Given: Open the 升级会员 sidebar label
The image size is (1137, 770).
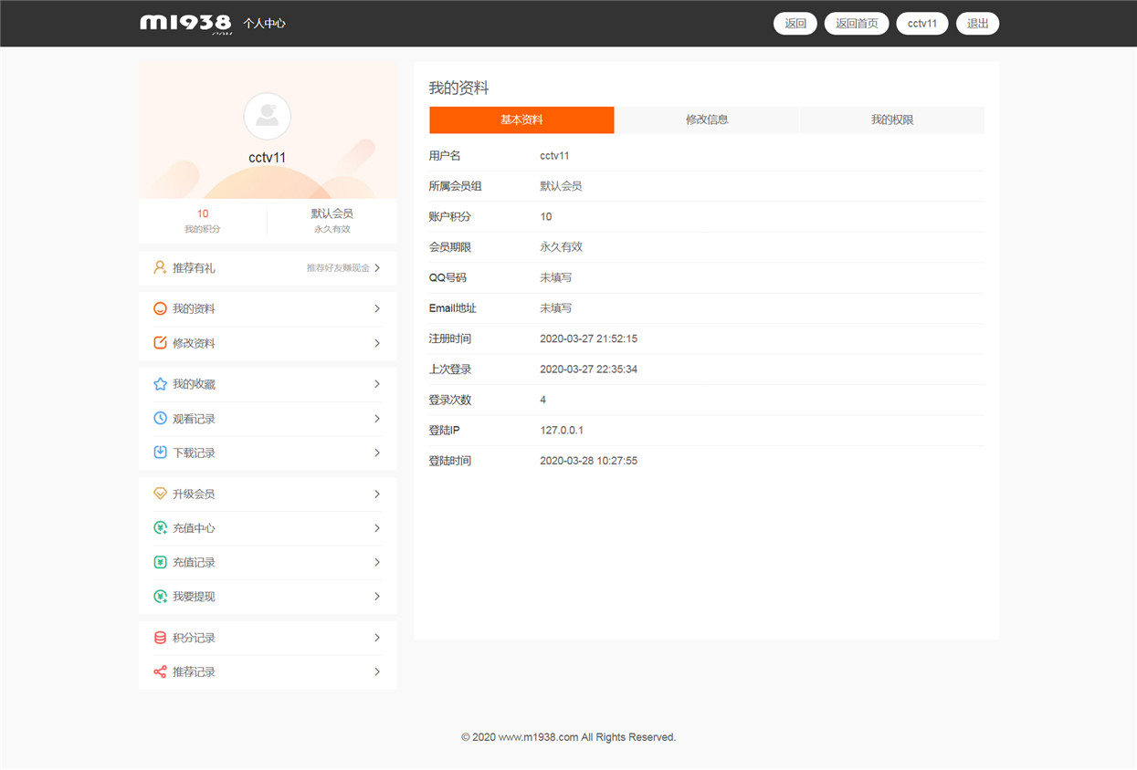Looking at the screenshot, I should [194, 494].
